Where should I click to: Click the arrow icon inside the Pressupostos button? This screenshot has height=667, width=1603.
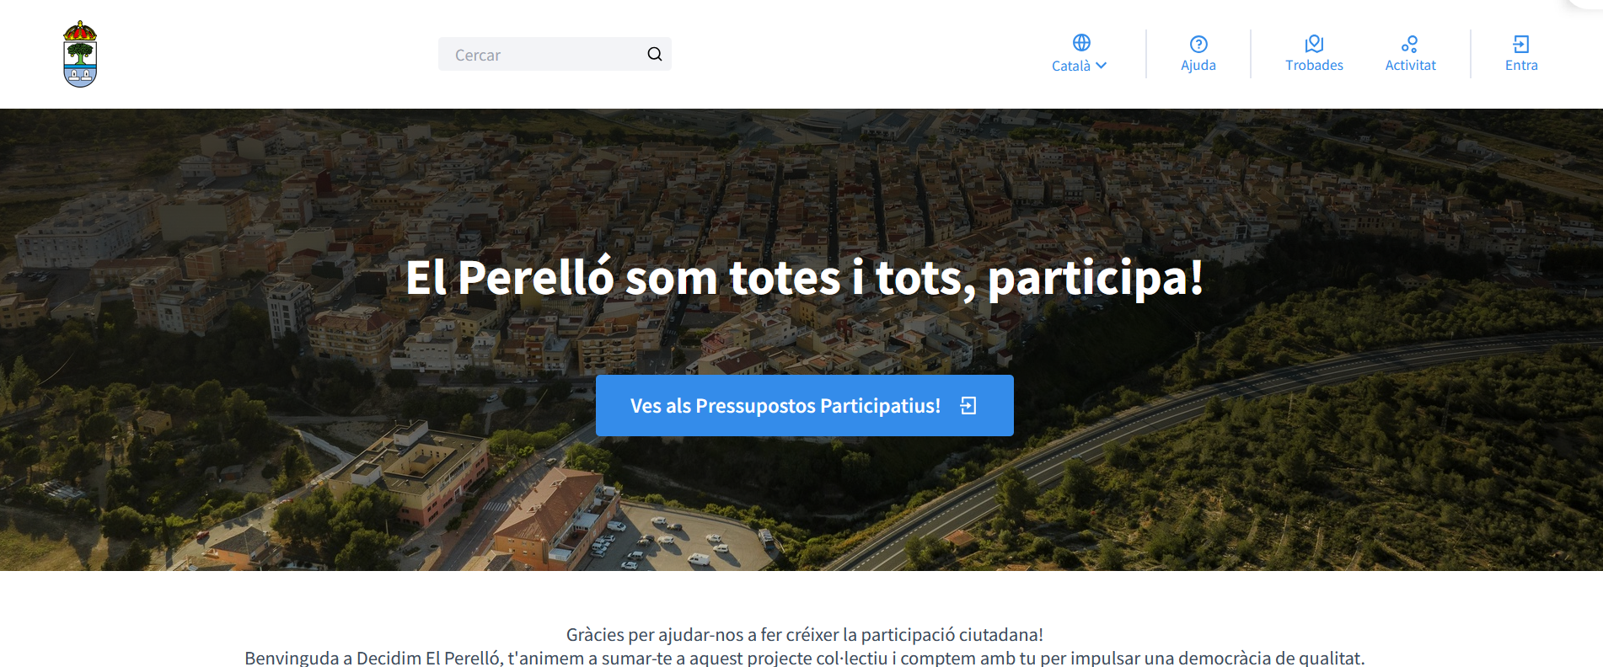pos(968,406)
